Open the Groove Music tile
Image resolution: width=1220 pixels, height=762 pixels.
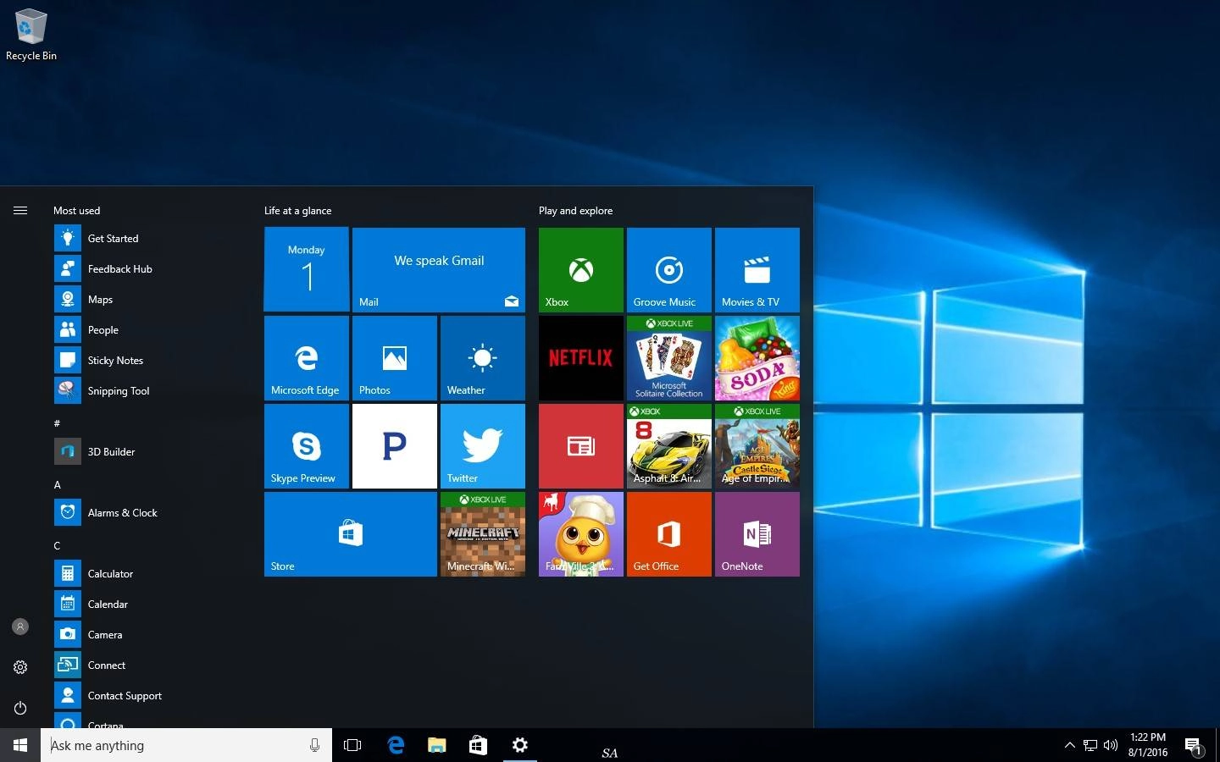[669, 269]
